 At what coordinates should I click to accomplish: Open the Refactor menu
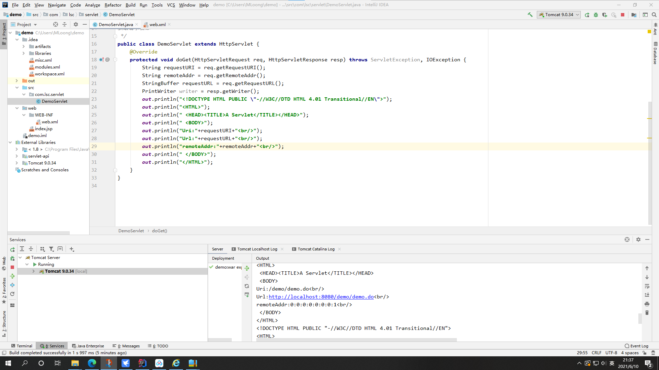113,5
